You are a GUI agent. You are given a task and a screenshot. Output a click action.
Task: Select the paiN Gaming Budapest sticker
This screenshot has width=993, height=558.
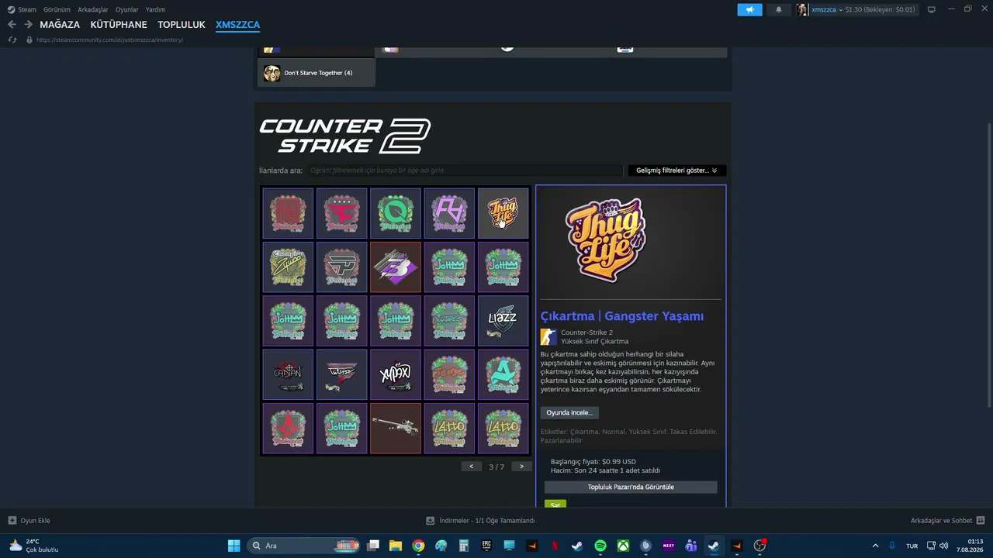pyautogui.click(x=341, y=267)
